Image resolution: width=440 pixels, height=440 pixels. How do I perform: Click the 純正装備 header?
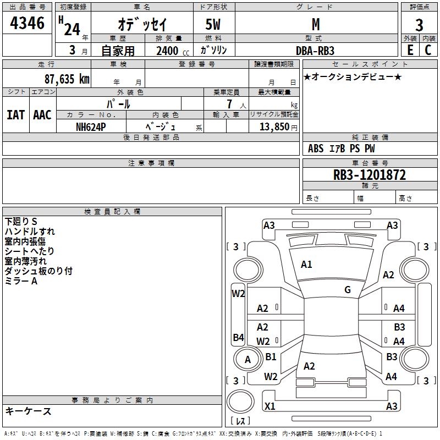(x=370, y=137)
